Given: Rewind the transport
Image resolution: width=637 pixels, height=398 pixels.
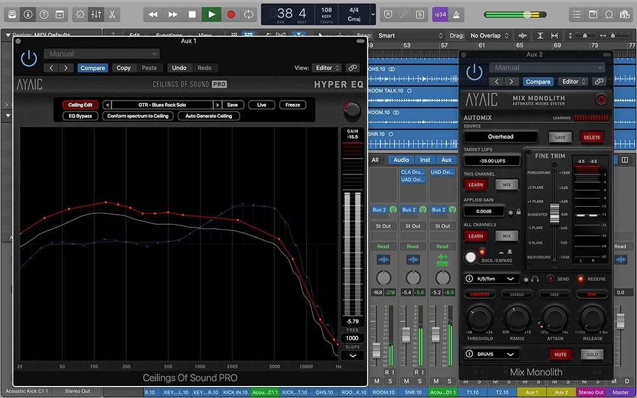Looking at the screenshot, I should click(153, 15).
